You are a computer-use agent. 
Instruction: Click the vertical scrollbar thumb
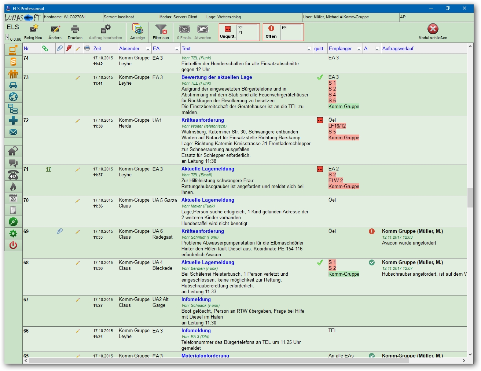[x=470, y=198]
